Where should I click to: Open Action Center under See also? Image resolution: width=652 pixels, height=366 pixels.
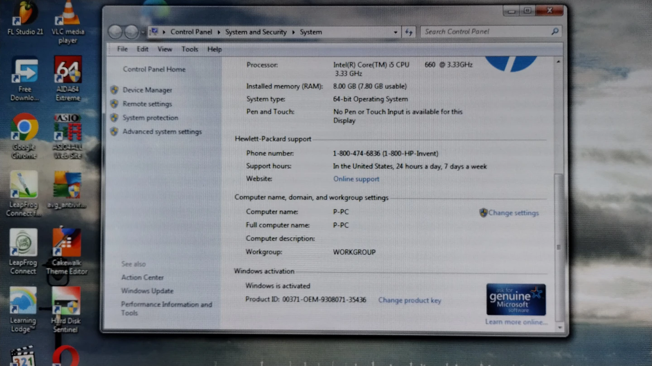point(143,277)
